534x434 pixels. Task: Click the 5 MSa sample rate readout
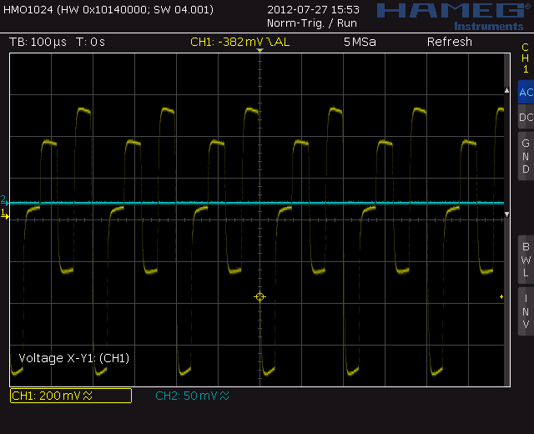point(360,42)
